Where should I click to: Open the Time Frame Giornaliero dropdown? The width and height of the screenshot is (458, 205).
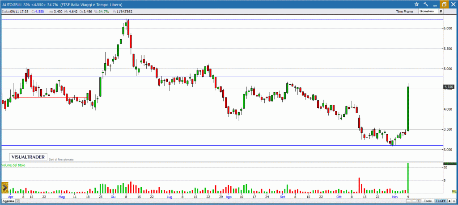coord(431,11)
